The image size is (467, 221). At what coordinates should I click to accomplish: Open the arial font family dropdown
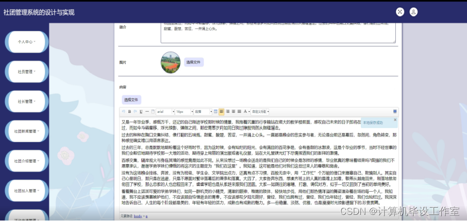pos(165,112)
